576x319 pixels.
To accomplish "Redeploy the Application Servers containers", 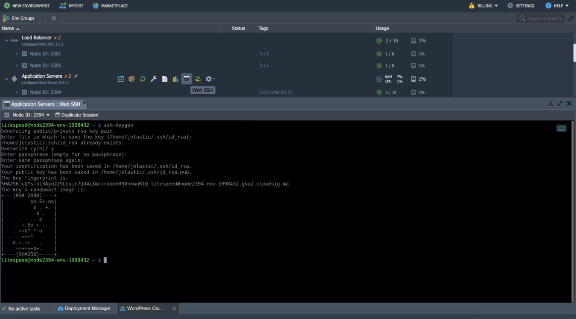I will (x=197, y=79).
